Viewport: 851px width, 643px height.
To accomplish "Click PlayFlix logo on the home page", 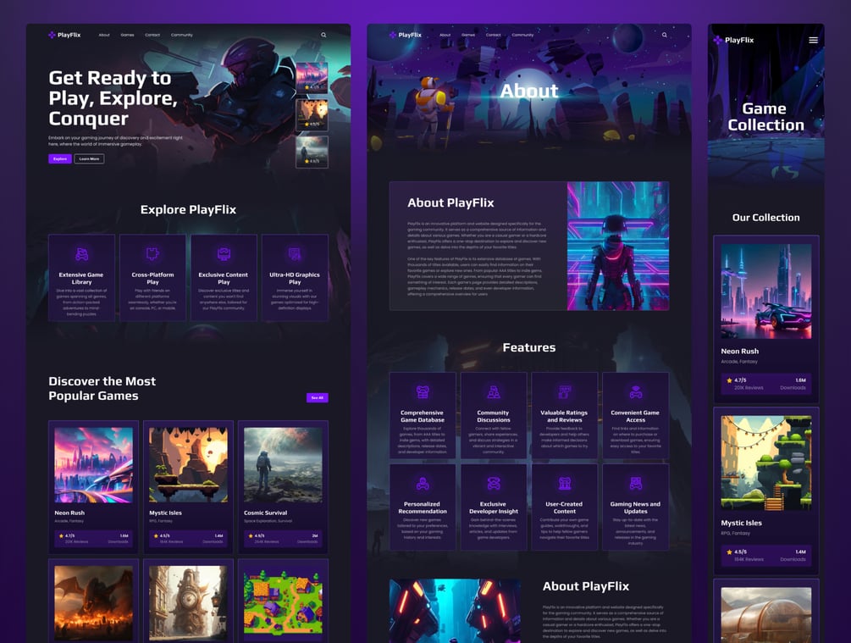I will point(64,35).
